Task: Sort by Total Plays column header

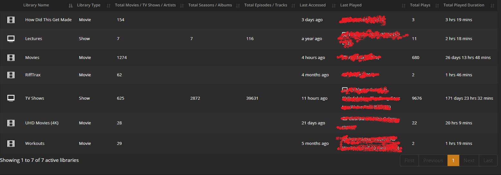Action: pyautogui.click(x=420, y=5)
